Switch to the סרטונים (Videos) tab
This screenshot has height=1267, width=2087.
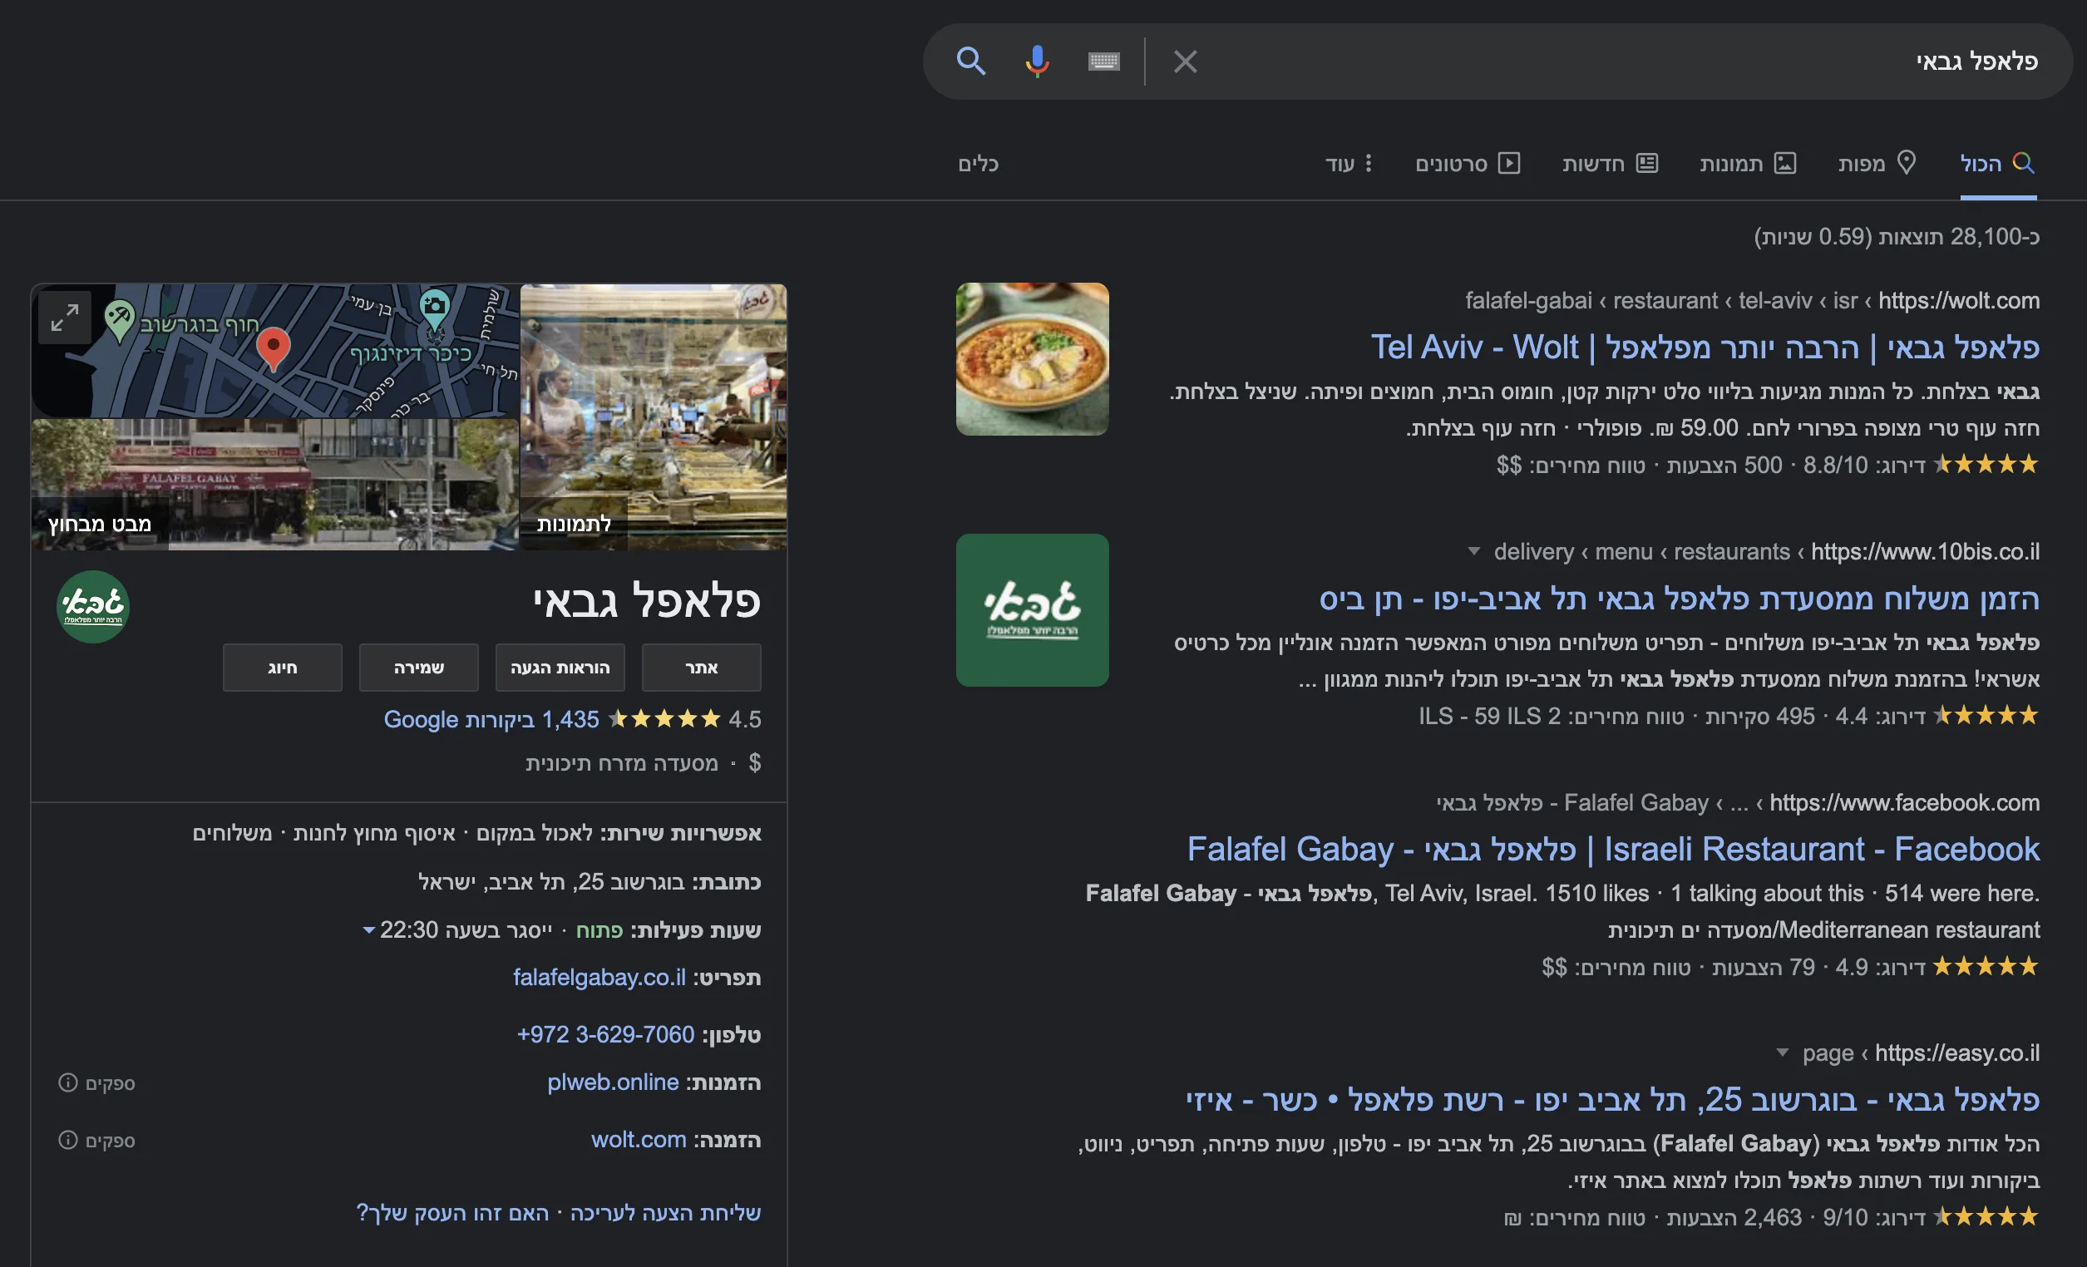tap(1467, 164)
